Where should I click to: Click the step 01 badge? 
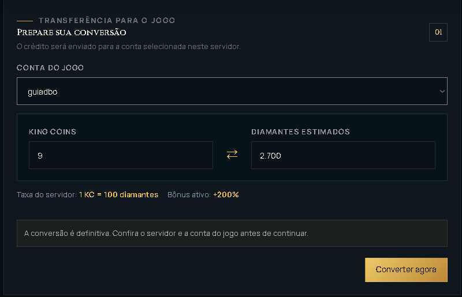(x=438, y=32)
